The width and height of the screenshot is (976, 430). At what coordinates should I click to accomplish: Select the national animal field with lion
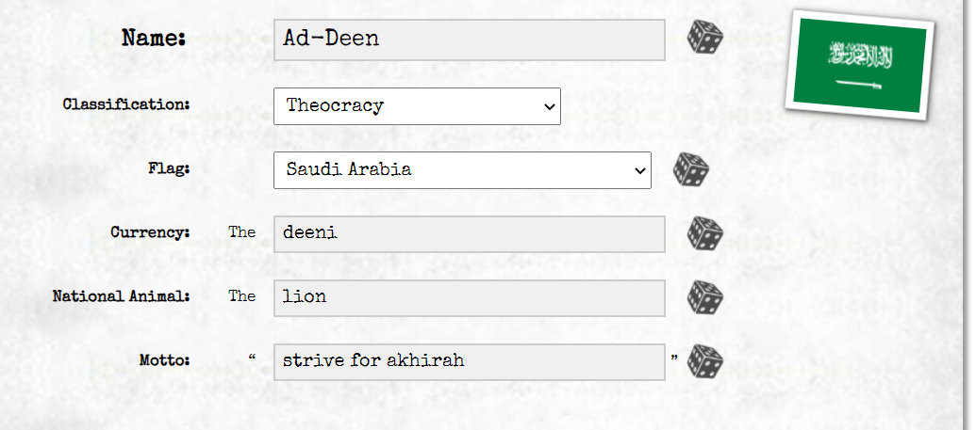point(470,298)
